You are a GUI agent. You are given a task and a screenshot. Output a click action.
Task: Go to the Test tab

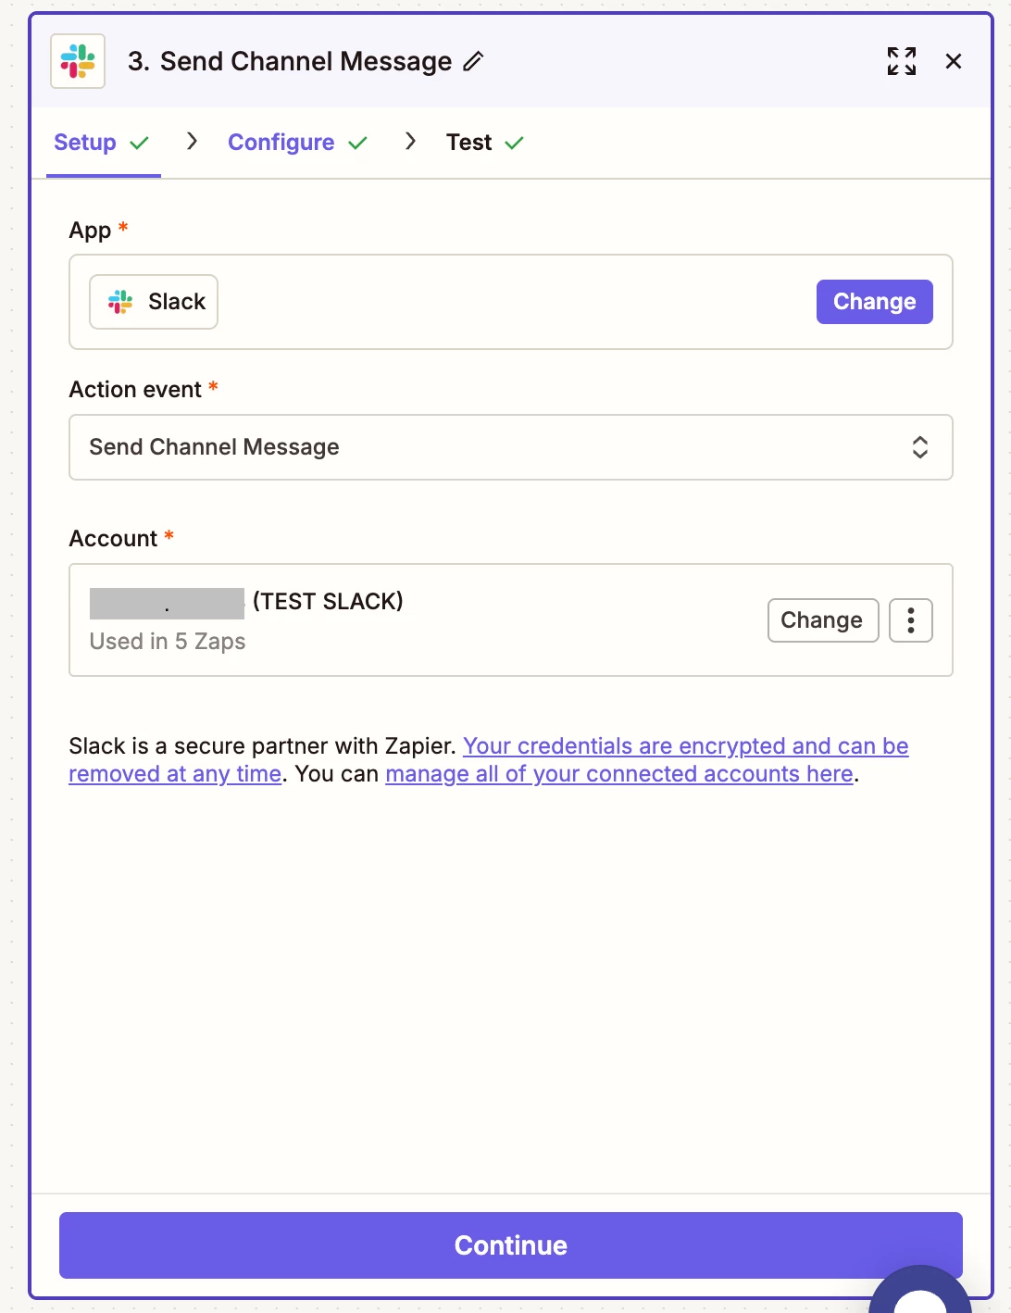click(468, 143)
